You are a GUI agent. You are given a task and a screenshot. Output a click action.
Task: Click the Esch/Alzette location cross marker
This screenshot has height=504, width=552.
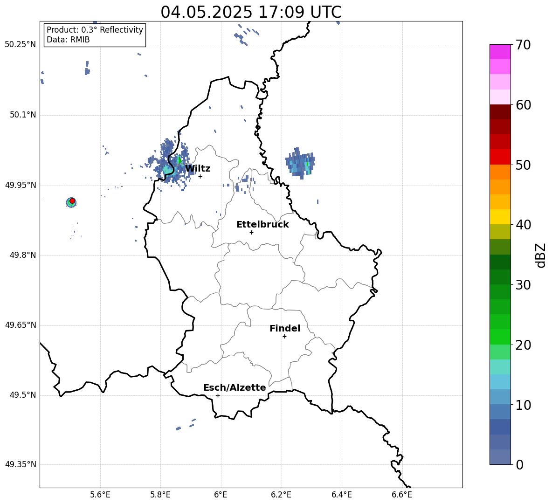[218, 395]
